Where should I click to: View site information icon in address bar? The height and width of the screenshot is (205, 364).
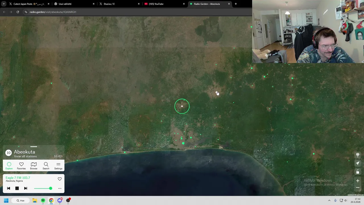(x=26, y=12)
